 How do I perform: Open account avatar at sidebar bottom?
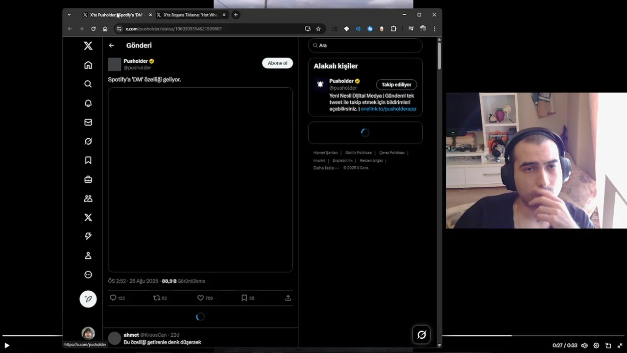point(88,333)
